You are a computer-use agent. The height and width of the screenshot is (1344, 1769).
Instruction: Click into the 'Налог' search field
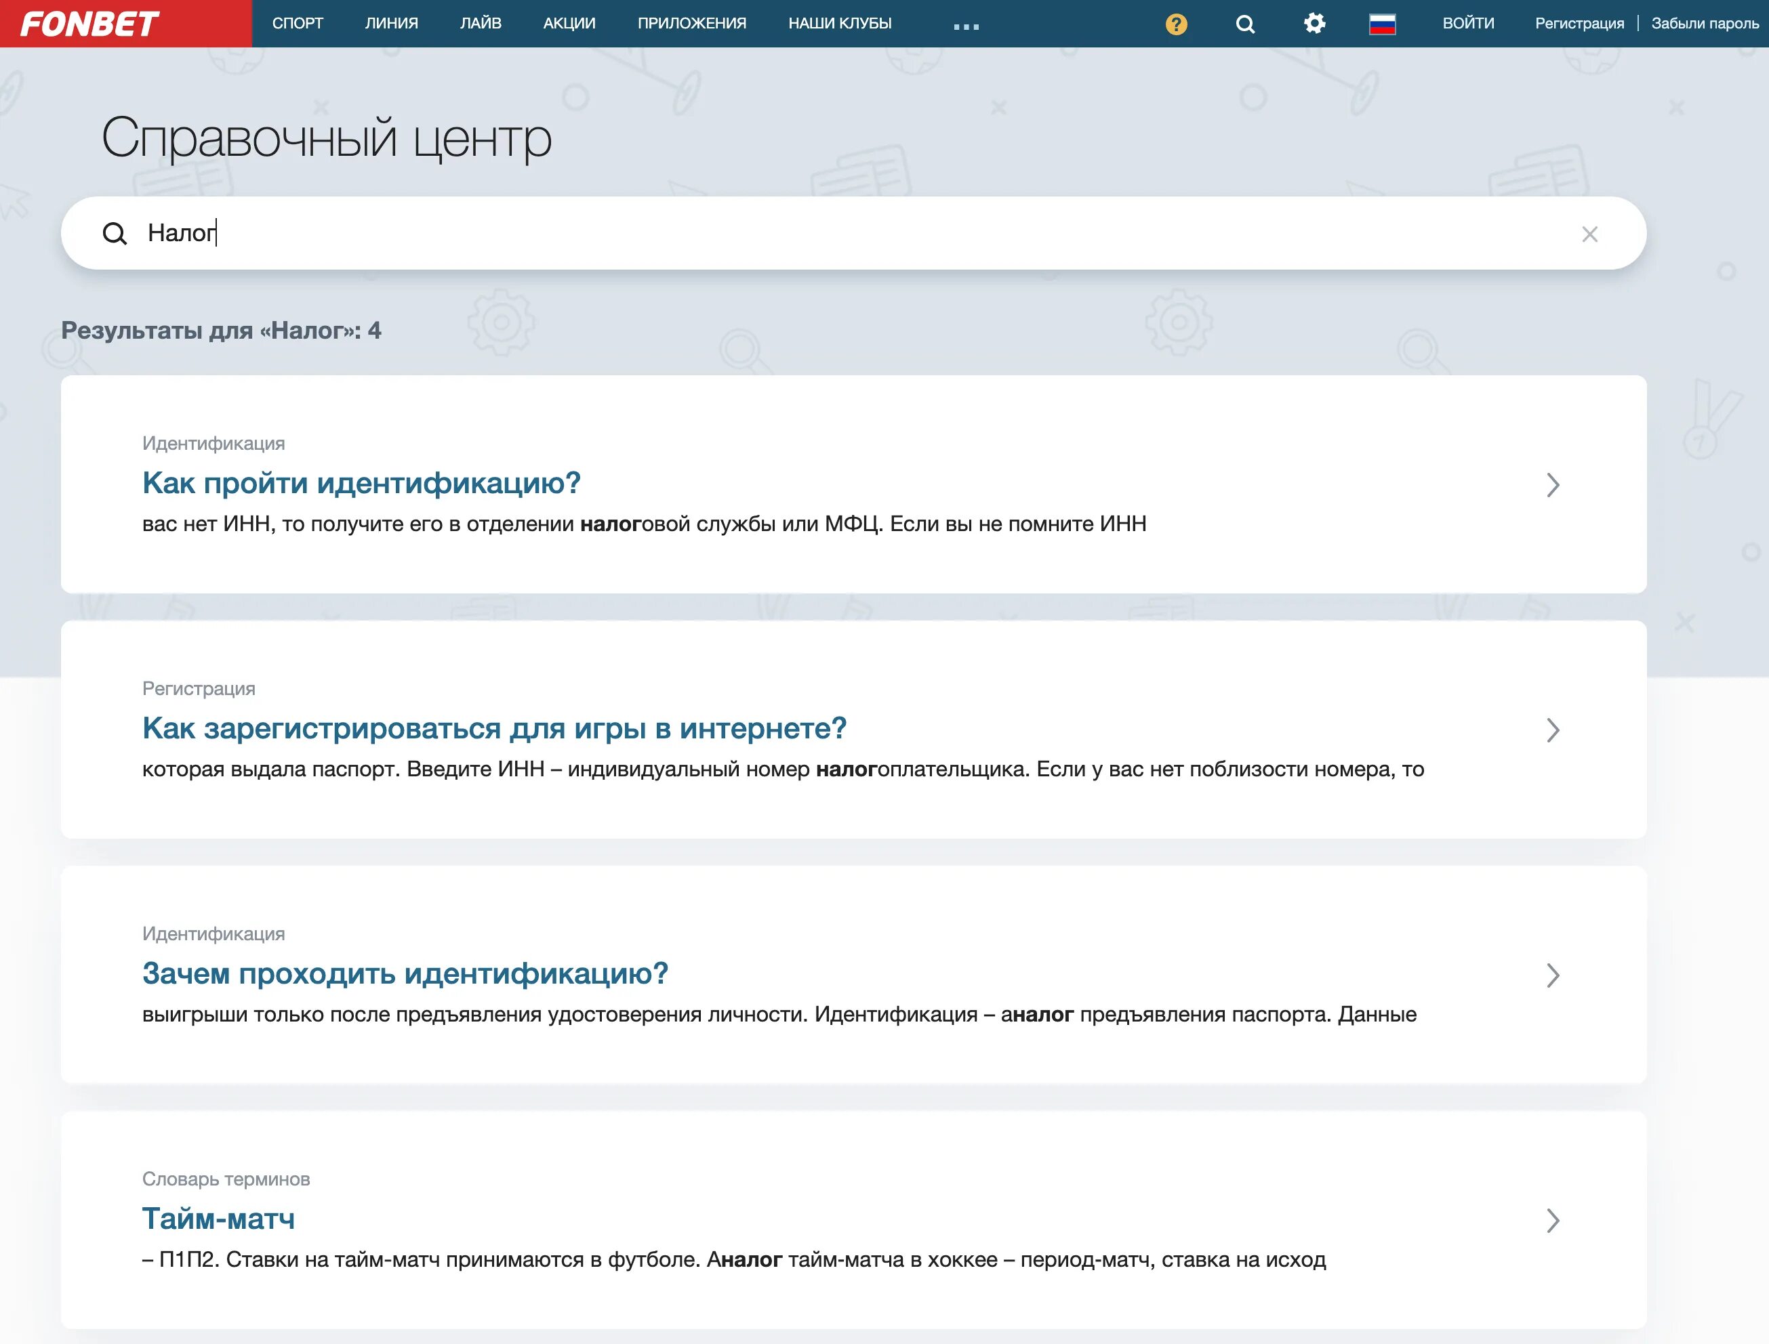800,234
